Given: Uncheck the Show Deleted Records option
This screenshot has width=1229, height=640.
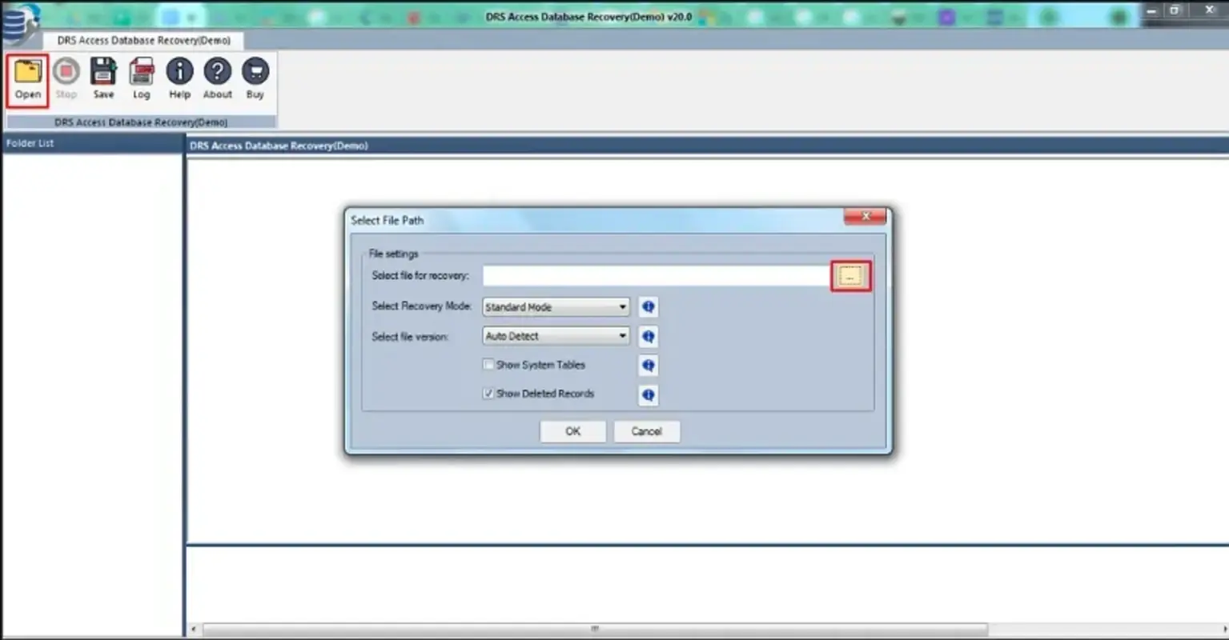Looking at the screenshot, I should tap(488, 393).
